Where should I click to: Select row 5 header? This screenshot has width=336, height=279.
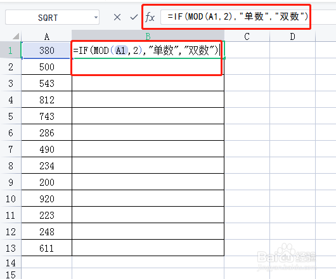(x=11, y=116)
